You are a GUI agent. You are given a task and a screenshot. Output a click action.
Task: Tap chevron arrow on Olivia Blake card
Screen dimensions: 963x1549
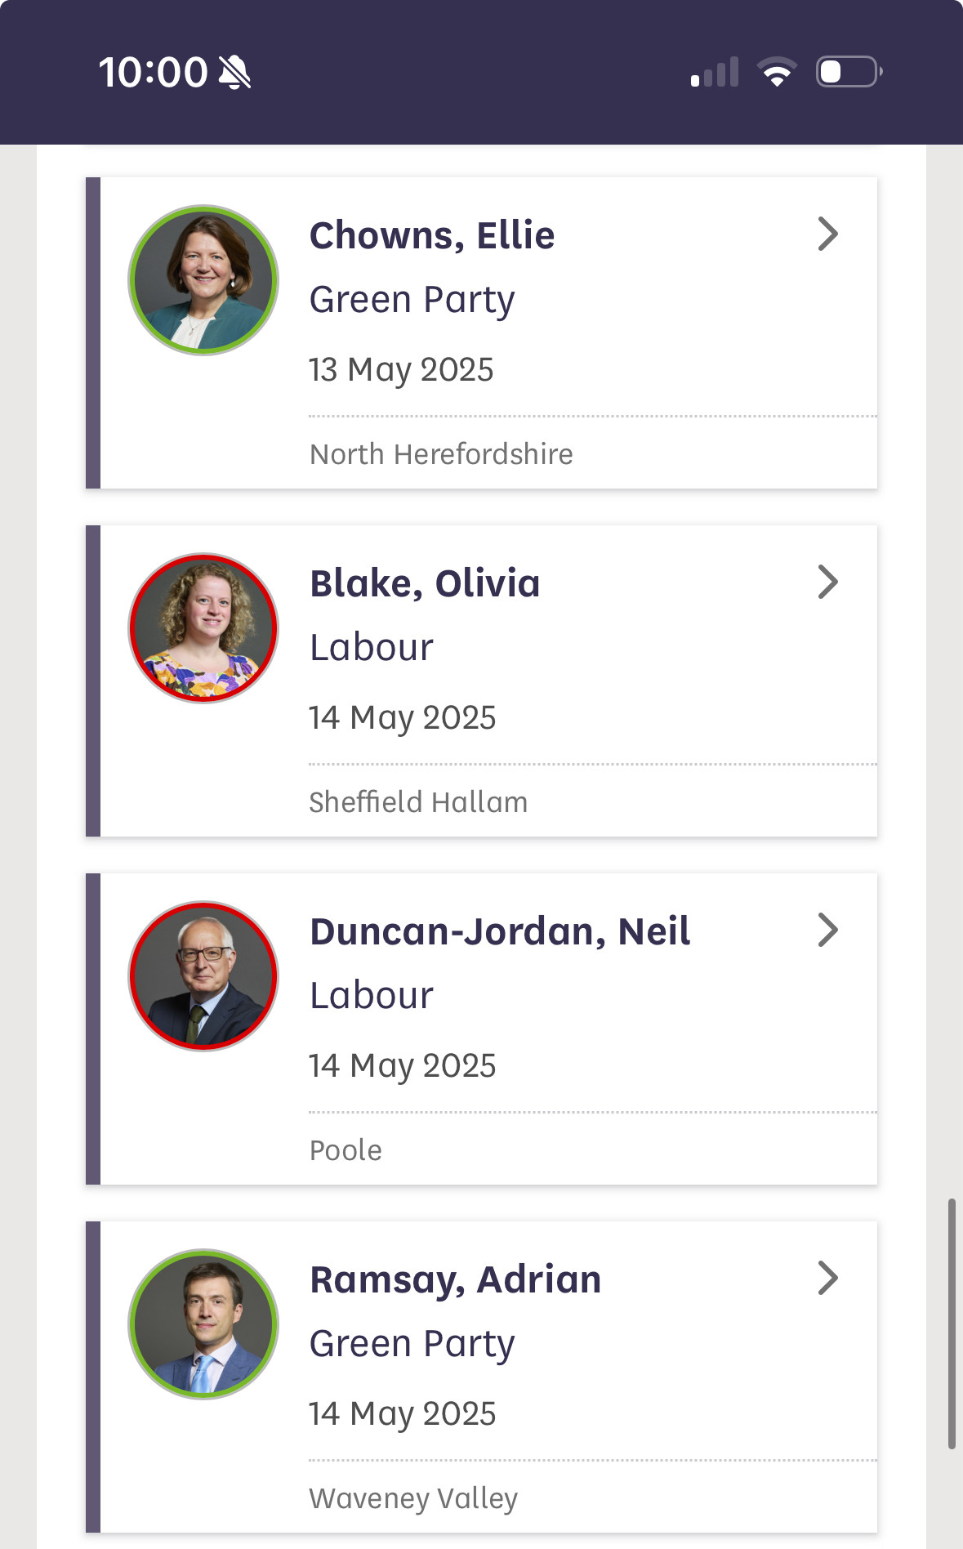pos(828,583)
